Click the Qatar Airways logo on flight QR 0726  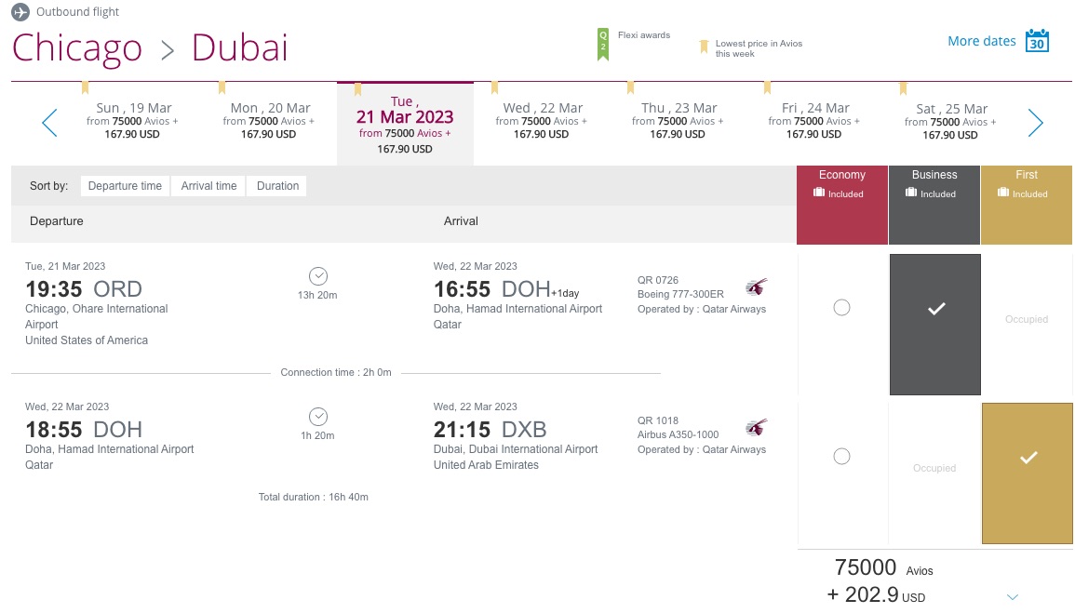(x=757, y=286)
